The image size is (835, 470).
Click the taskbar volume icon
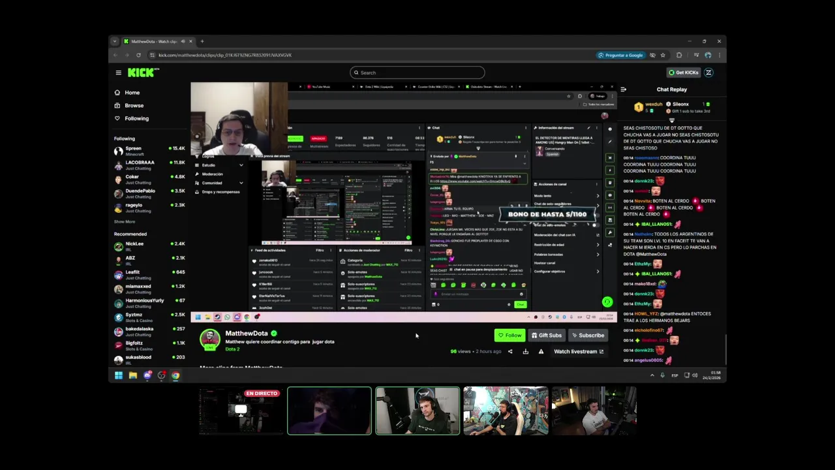pos(695,375)
